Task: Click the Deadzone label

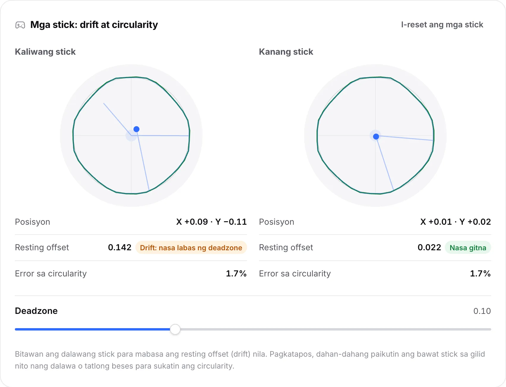Action: point(36,311)
